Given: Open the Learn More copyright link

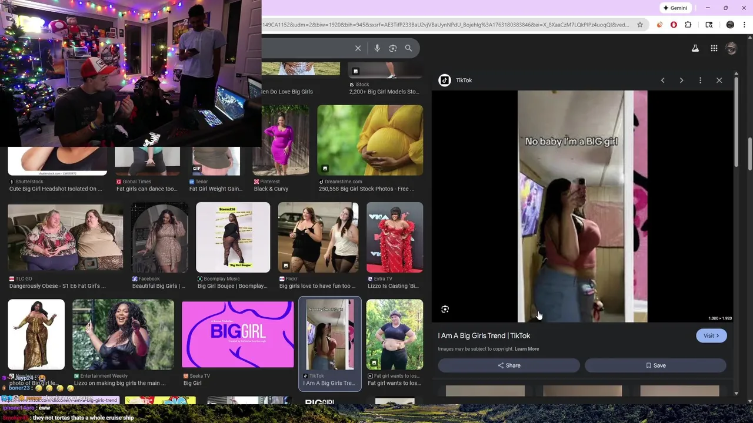Looking at the screenshot, I should coord(527,349).
